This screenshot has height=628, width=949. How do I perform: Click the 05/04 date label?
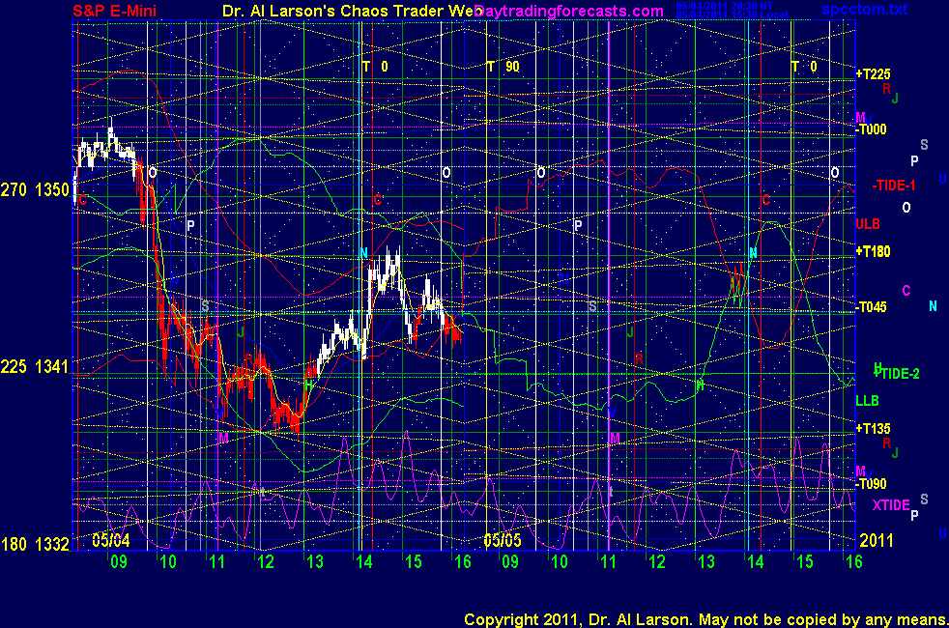(x=111, y=540)
